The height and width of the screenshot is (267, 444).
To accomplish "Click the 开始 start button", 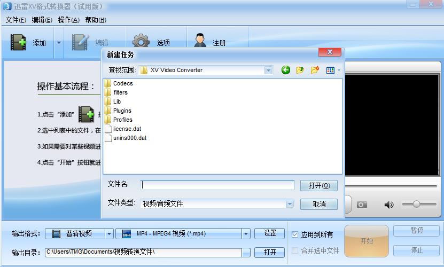I will [367, 241].
